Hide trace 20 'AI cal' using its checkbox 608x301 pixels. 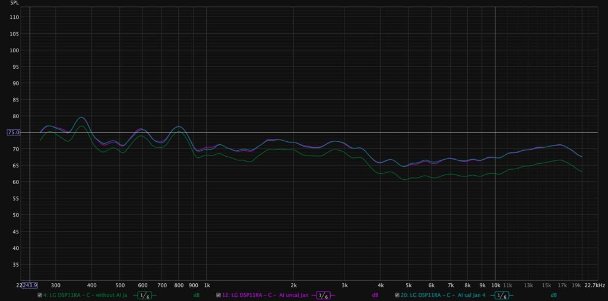(x=397, y=295)
